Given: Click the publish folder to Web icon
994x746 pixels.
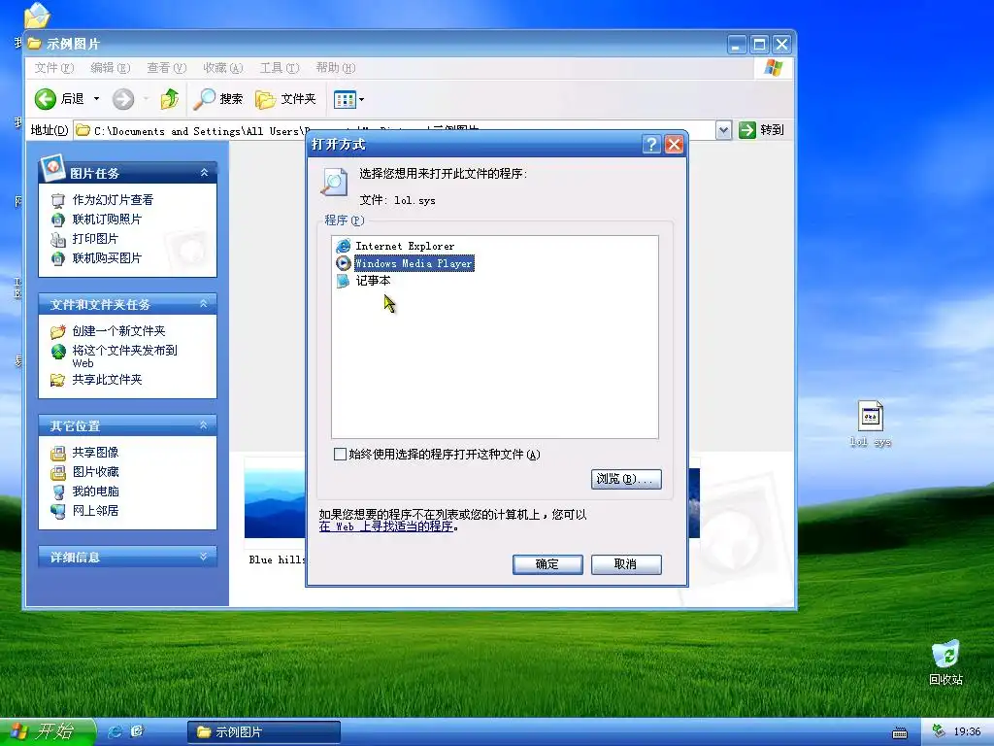Looking at the screenshot, I should tap(57, 352).
